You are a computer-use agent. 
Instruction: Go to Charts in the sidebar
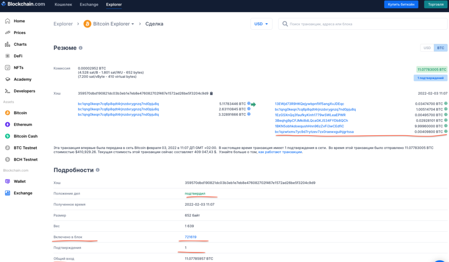pyautogui.click(x=20, y=44)
